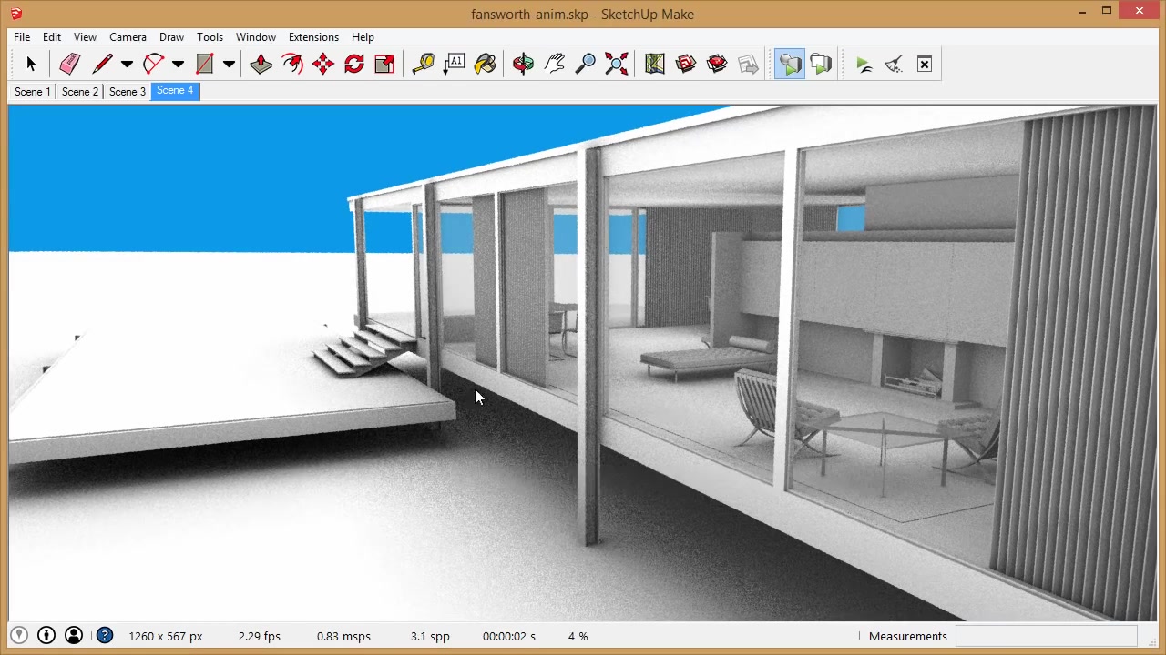Toggle the highlighted render view button

(x=790, y=64)
